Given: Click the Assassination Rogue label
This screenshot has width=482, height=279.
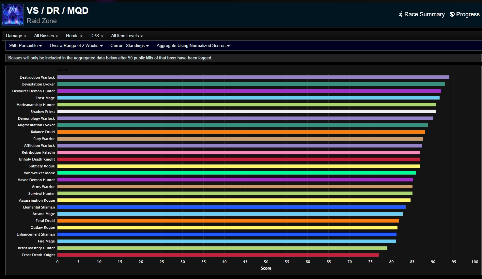Looking at the screenshot, I should pyautogui.click(x=37, y=200).
